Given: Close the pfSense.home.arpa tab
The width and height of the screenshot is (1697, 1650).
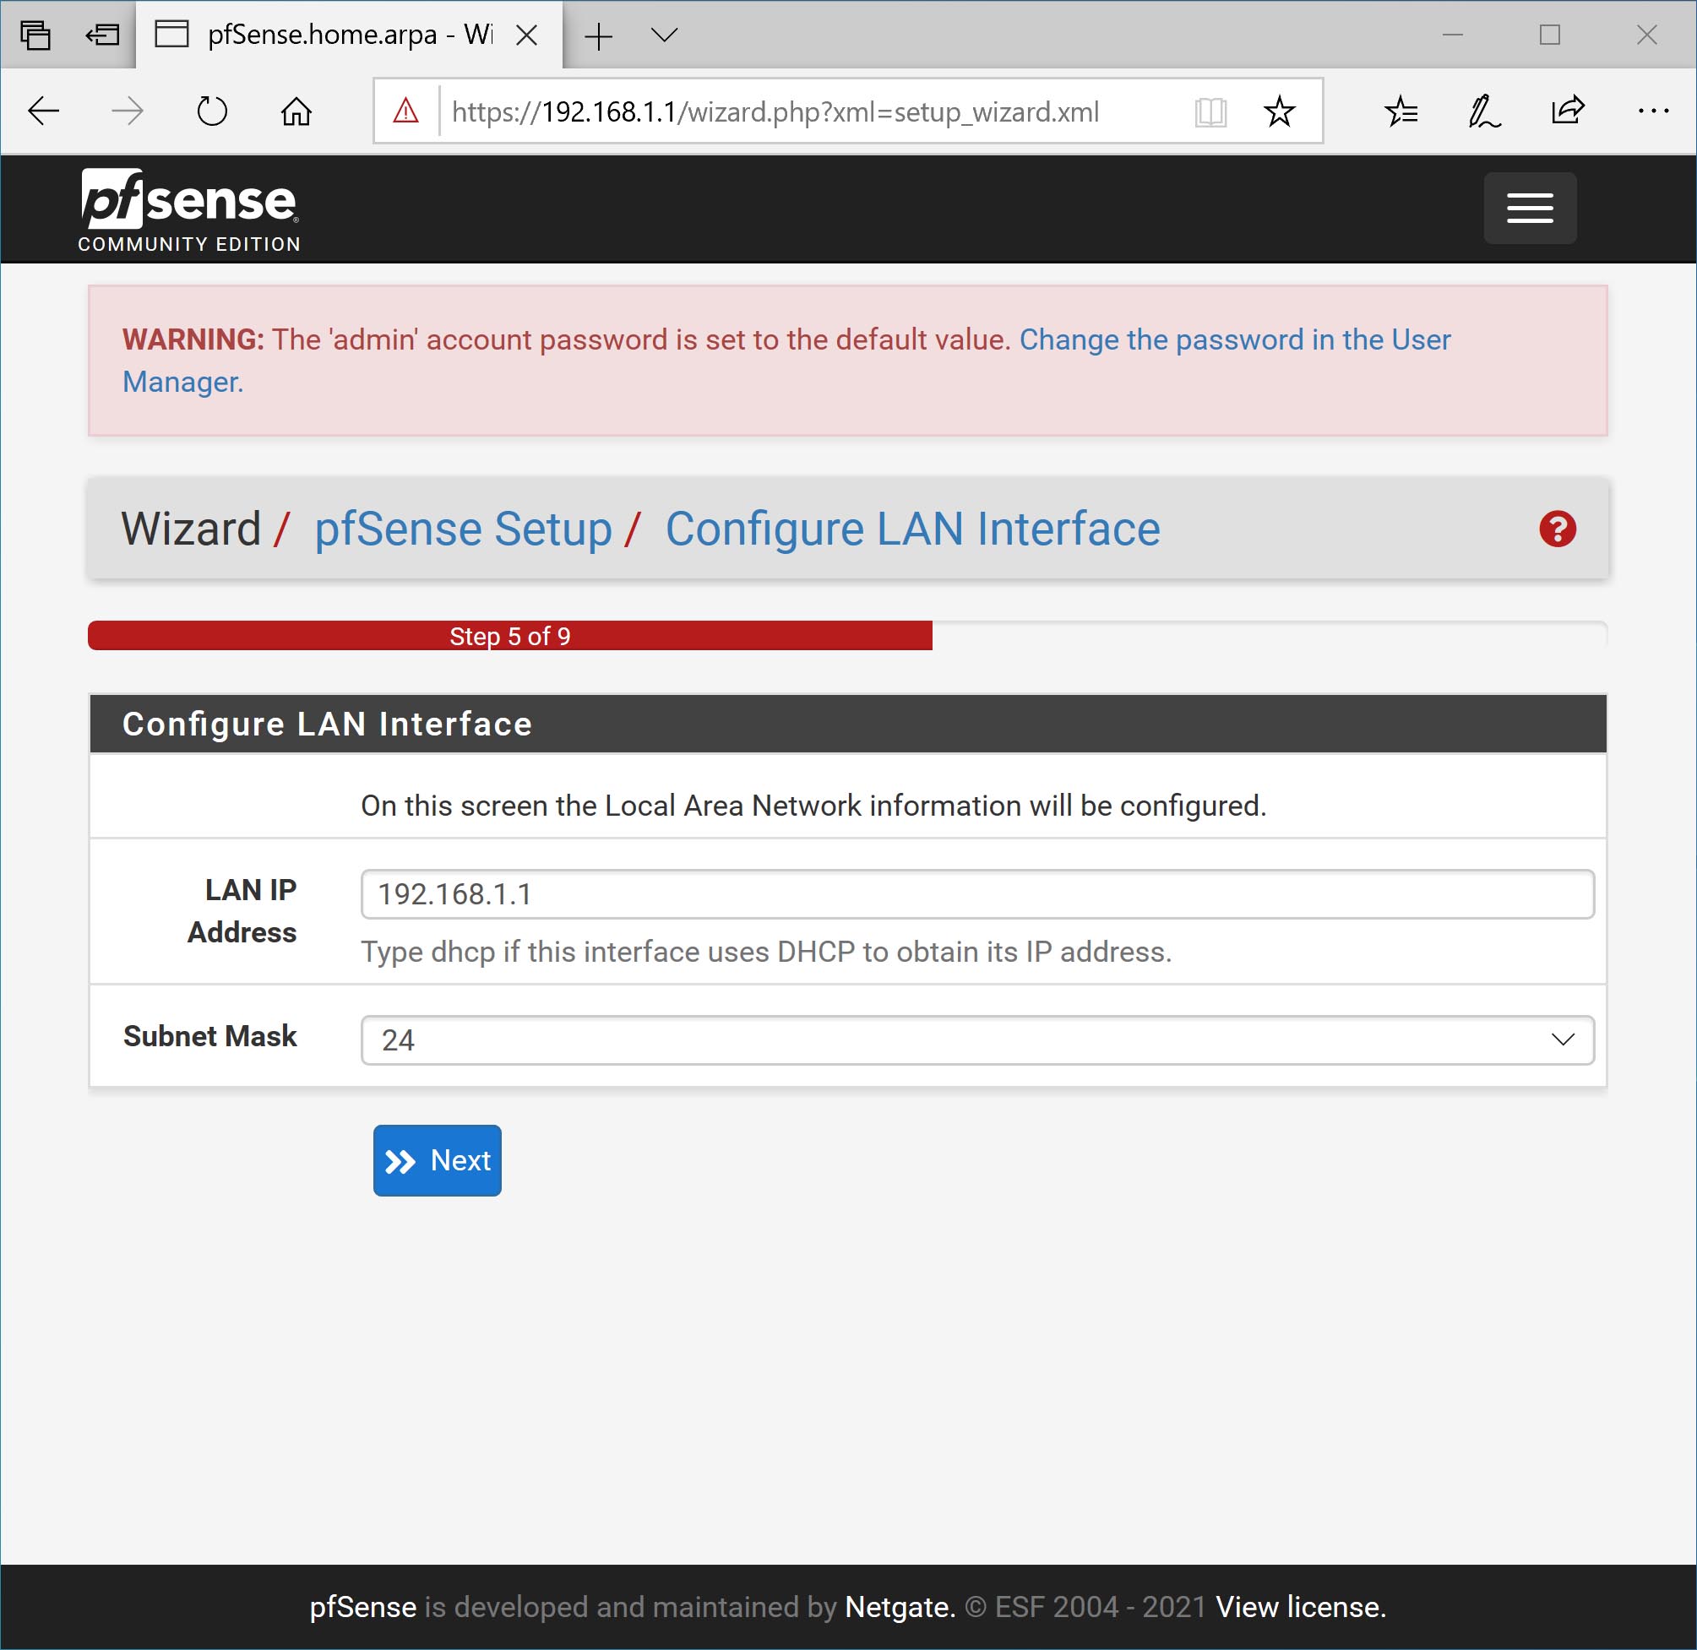Looking at the screenshot, I should (526, 35).
